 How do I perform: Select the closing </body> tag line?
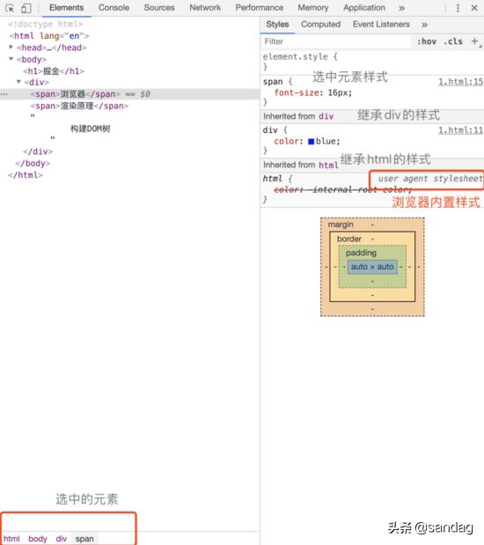coord(33,164)
